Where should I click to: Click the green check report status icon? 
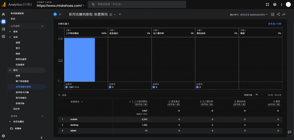111,14
